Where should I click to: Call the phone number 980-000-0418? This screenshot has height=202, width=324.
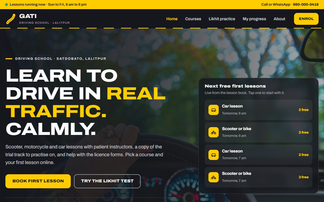tap(306, 5)
